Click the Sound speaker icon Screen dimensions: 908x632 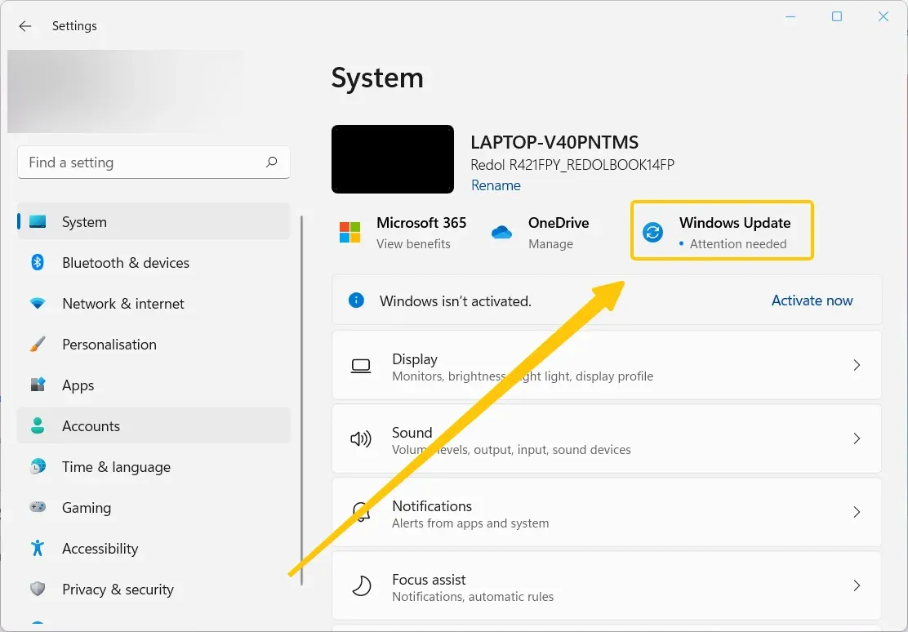click(x=361, y=439)
